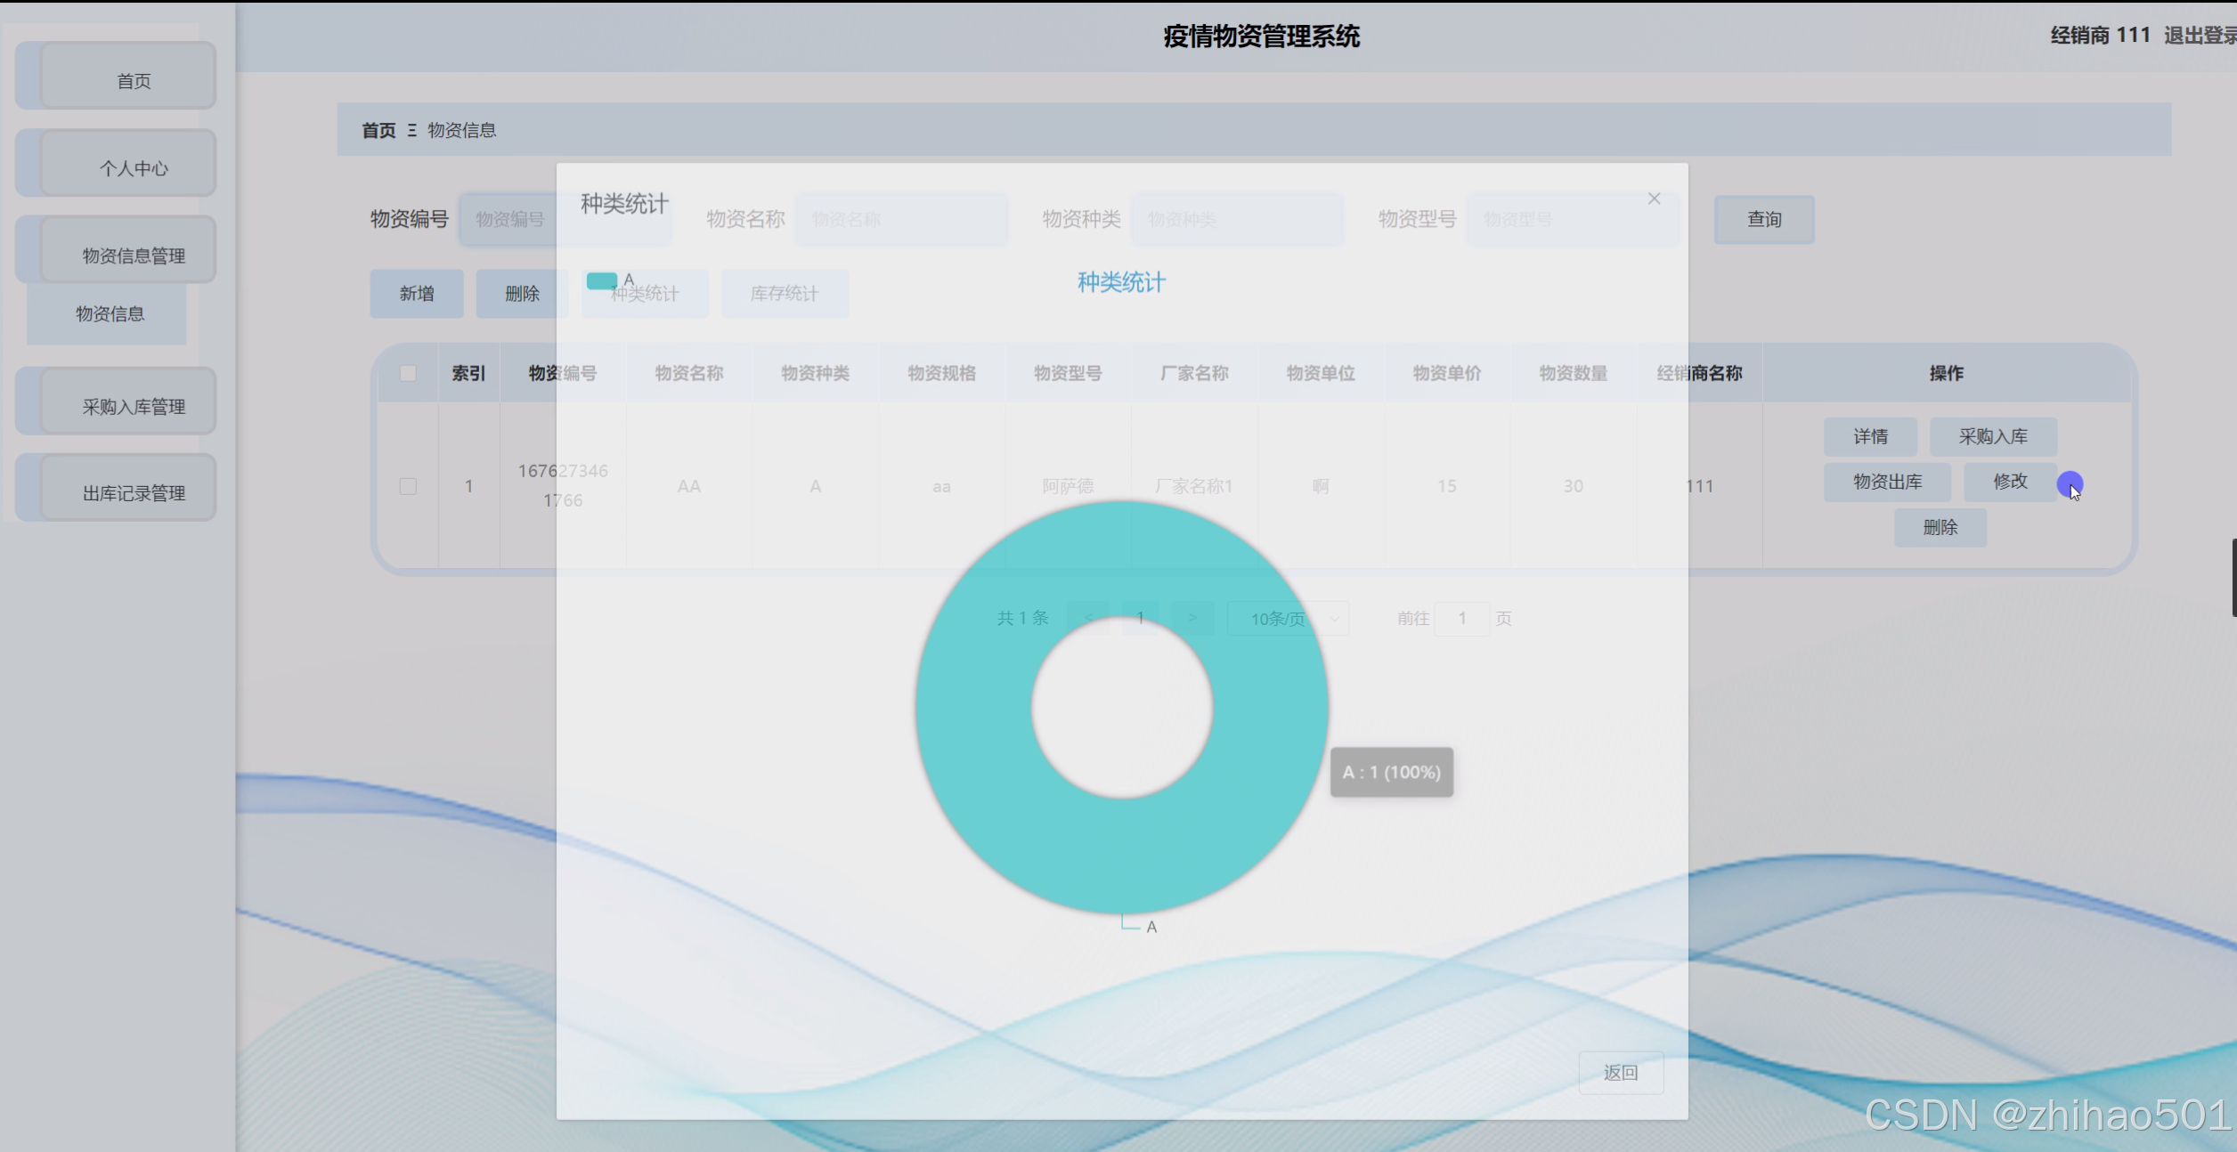The image size is (2237, 1152).
Task: Tick the header select-all checkbox
Action: (408, 373)
